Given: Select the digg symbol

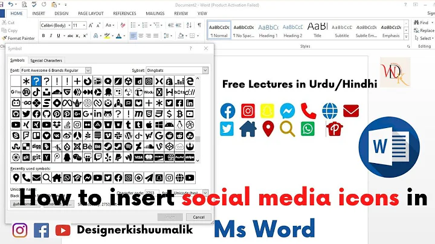Looking at the screenshot, I should (36, 146).
